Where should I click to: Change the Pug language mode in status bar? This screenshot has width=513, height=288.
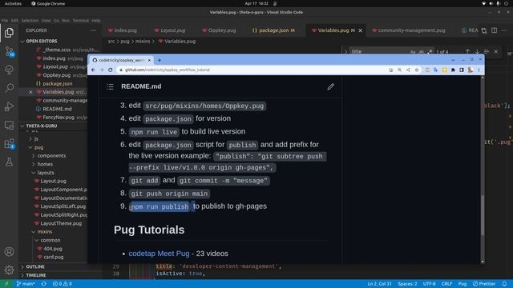pos(463,284)
